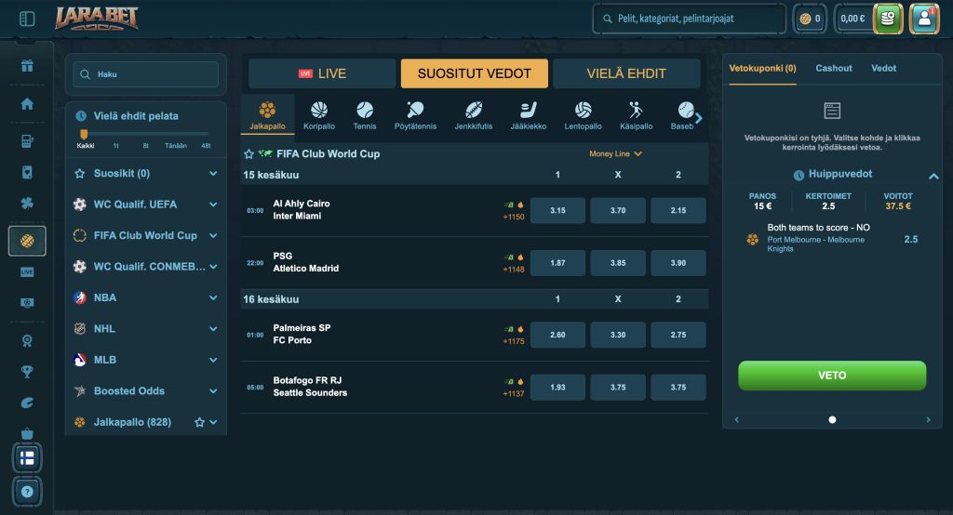Open the Cashout tab
953x515 pixels.
click(833, 68)
